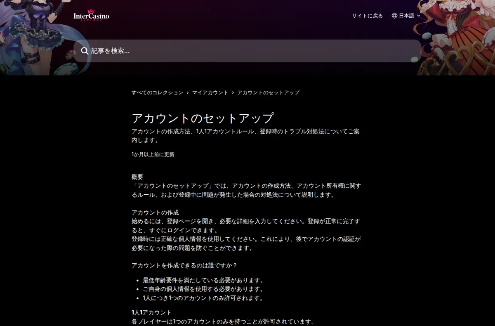Click the 1か月以上前に更新 timestamp
495x326 pixels.
(153, 154)
